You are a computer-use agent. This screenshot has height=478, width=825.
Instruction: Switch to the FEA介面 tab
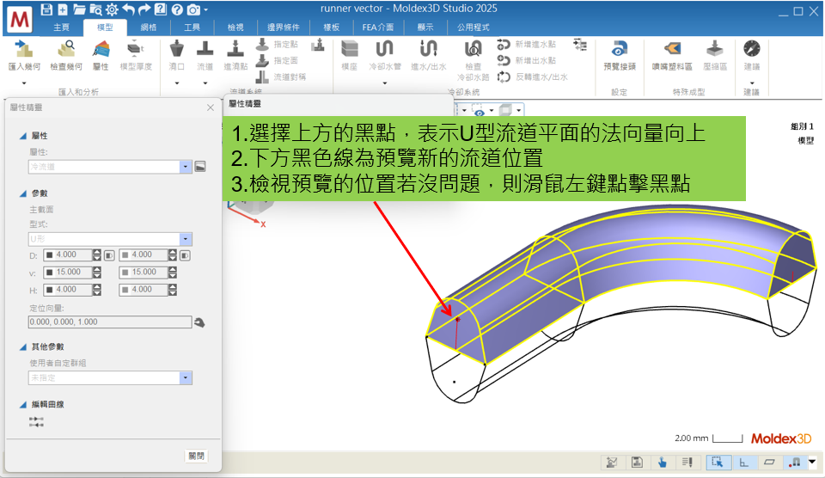coord(378,28)
